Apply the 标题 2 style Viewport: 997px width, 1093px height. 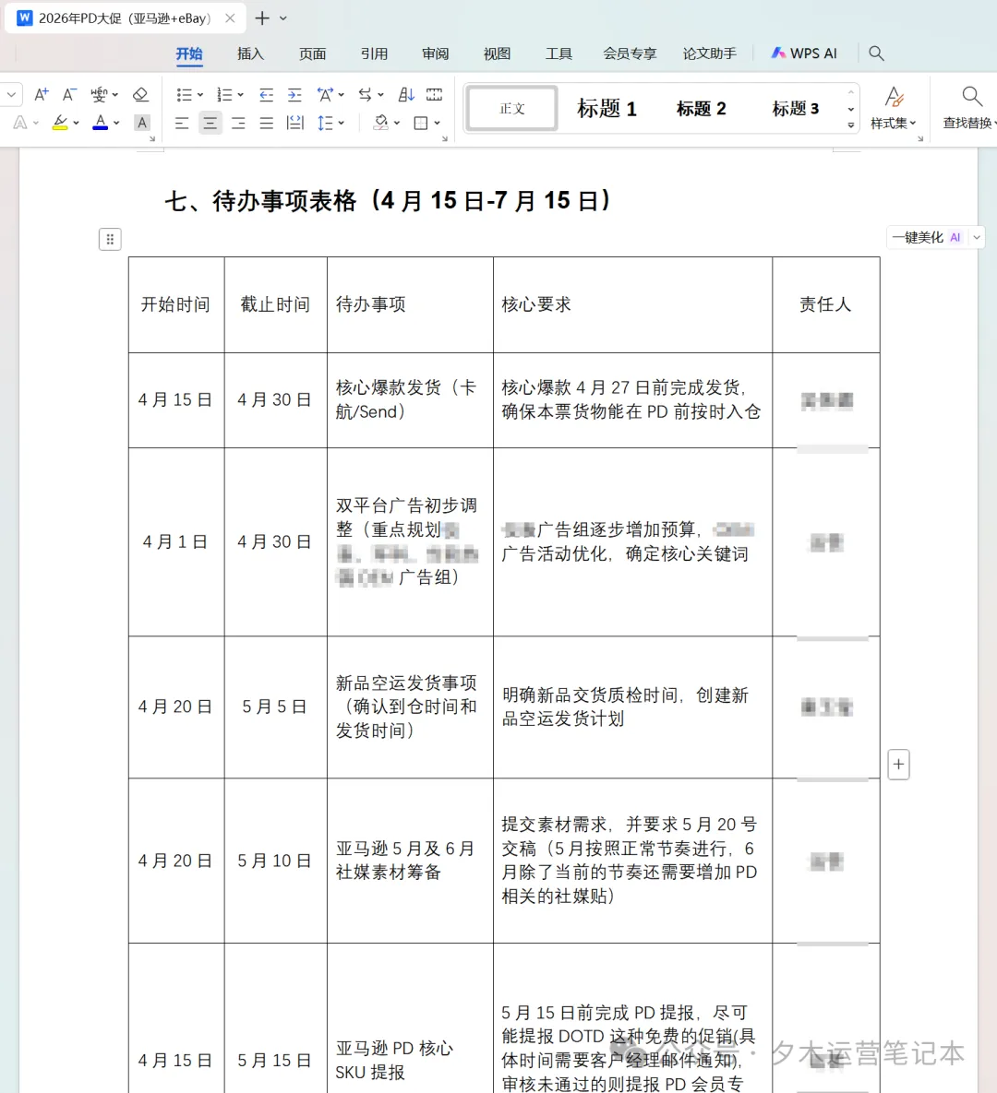pyautogui.click(x=702, y=108)
